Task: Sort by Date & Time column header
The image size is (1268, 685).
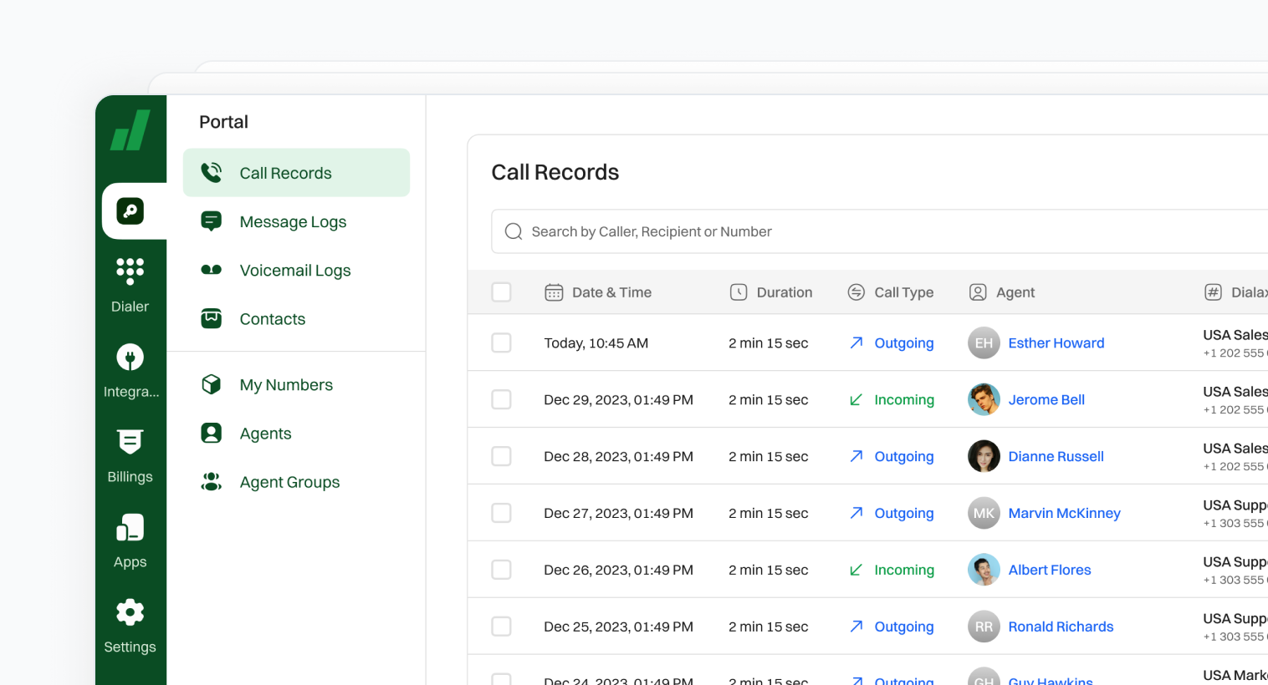Action: [x=611, y=292]
